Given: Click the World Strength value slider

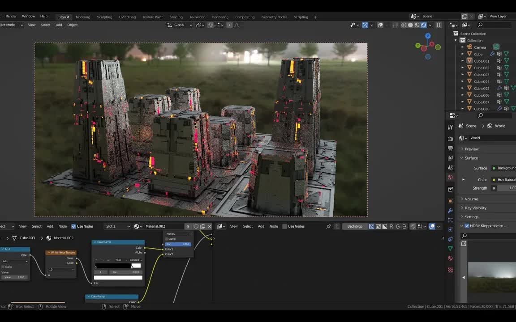Looking at the screenshot, I should [506, 188].
